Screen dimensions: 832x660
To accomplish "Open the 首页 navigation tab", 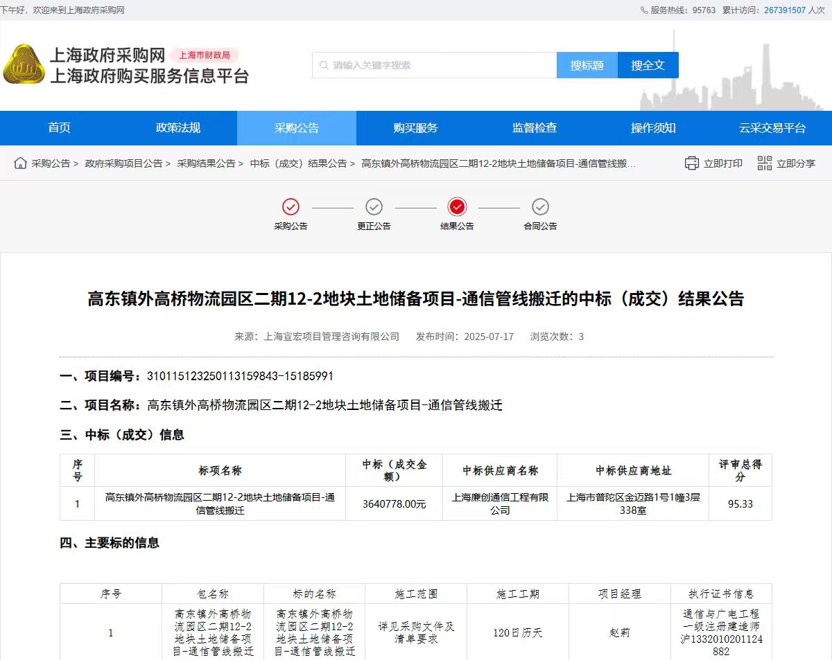I will point(59,128).
